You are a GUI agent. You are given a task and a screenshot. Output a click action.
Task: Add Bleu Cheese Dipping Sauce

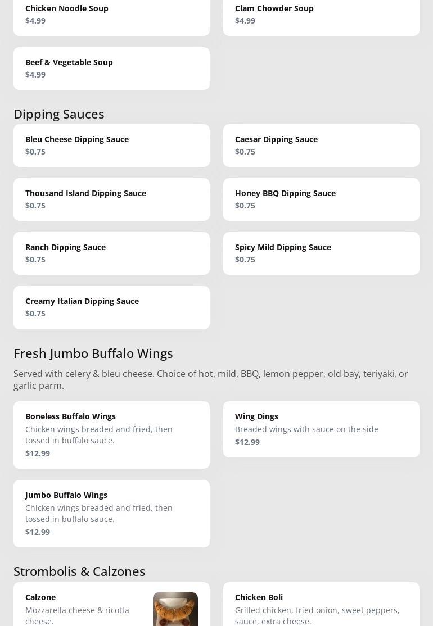click(x=111, y=145)
